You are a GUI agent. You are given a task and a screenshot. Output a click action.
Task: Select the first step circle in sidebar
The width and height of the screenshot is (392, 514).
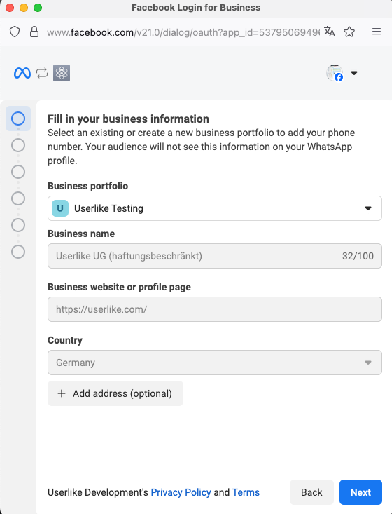coord(18,119)
